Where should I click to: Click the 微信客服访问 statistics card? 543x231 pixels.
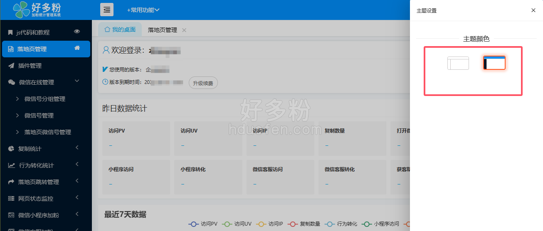pos(281,177)
